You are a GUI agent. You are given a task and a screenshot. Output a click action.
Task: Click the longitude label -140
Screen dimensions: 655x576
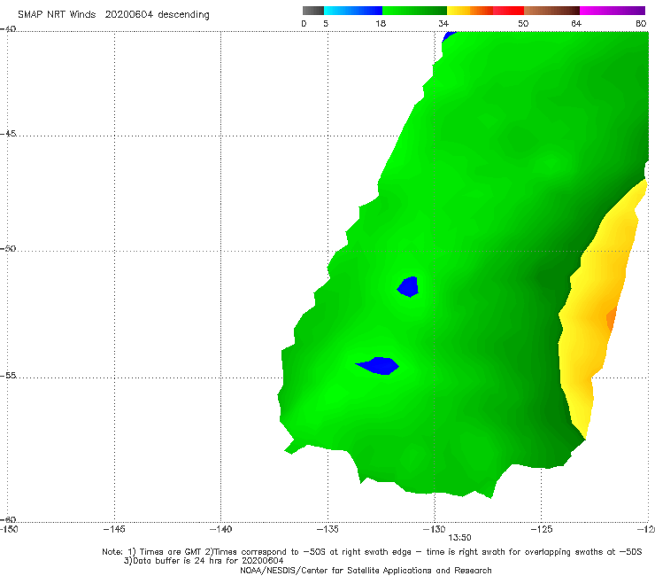[220, 529]
